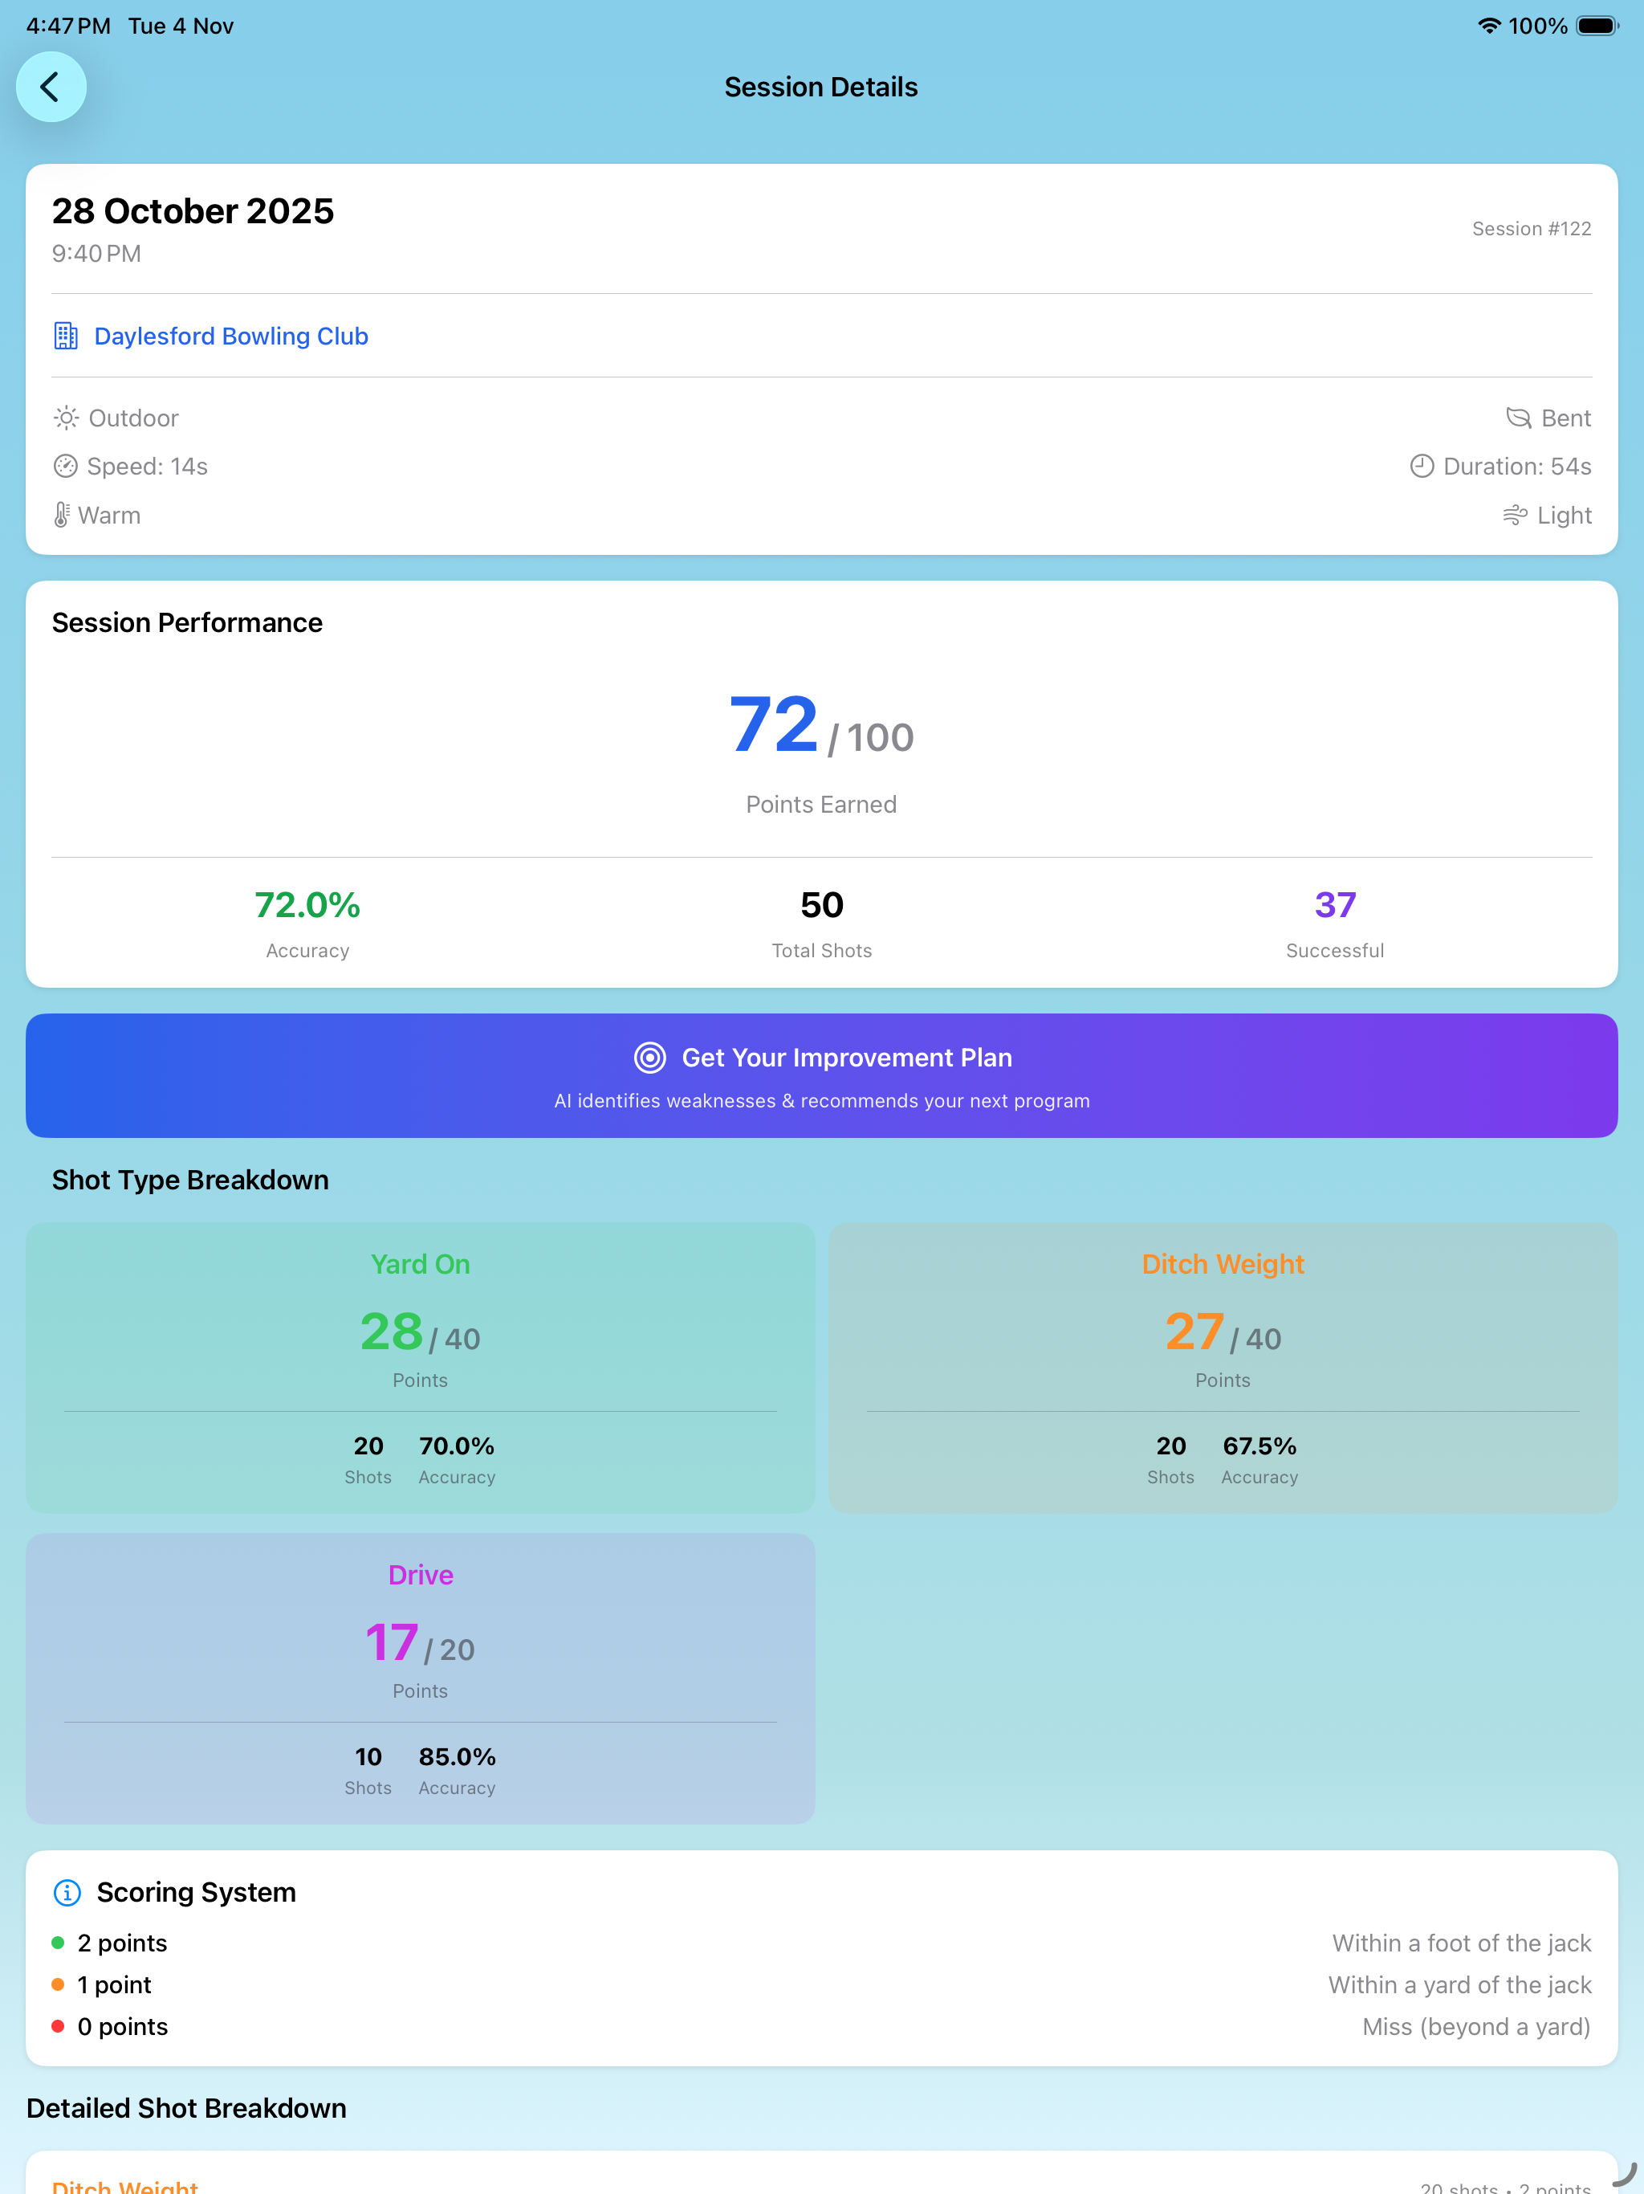1644x2194 pixels.
Task: Tap the thermometer icon beside Warm
Action: pyautogui.click(x=62, y=515)
